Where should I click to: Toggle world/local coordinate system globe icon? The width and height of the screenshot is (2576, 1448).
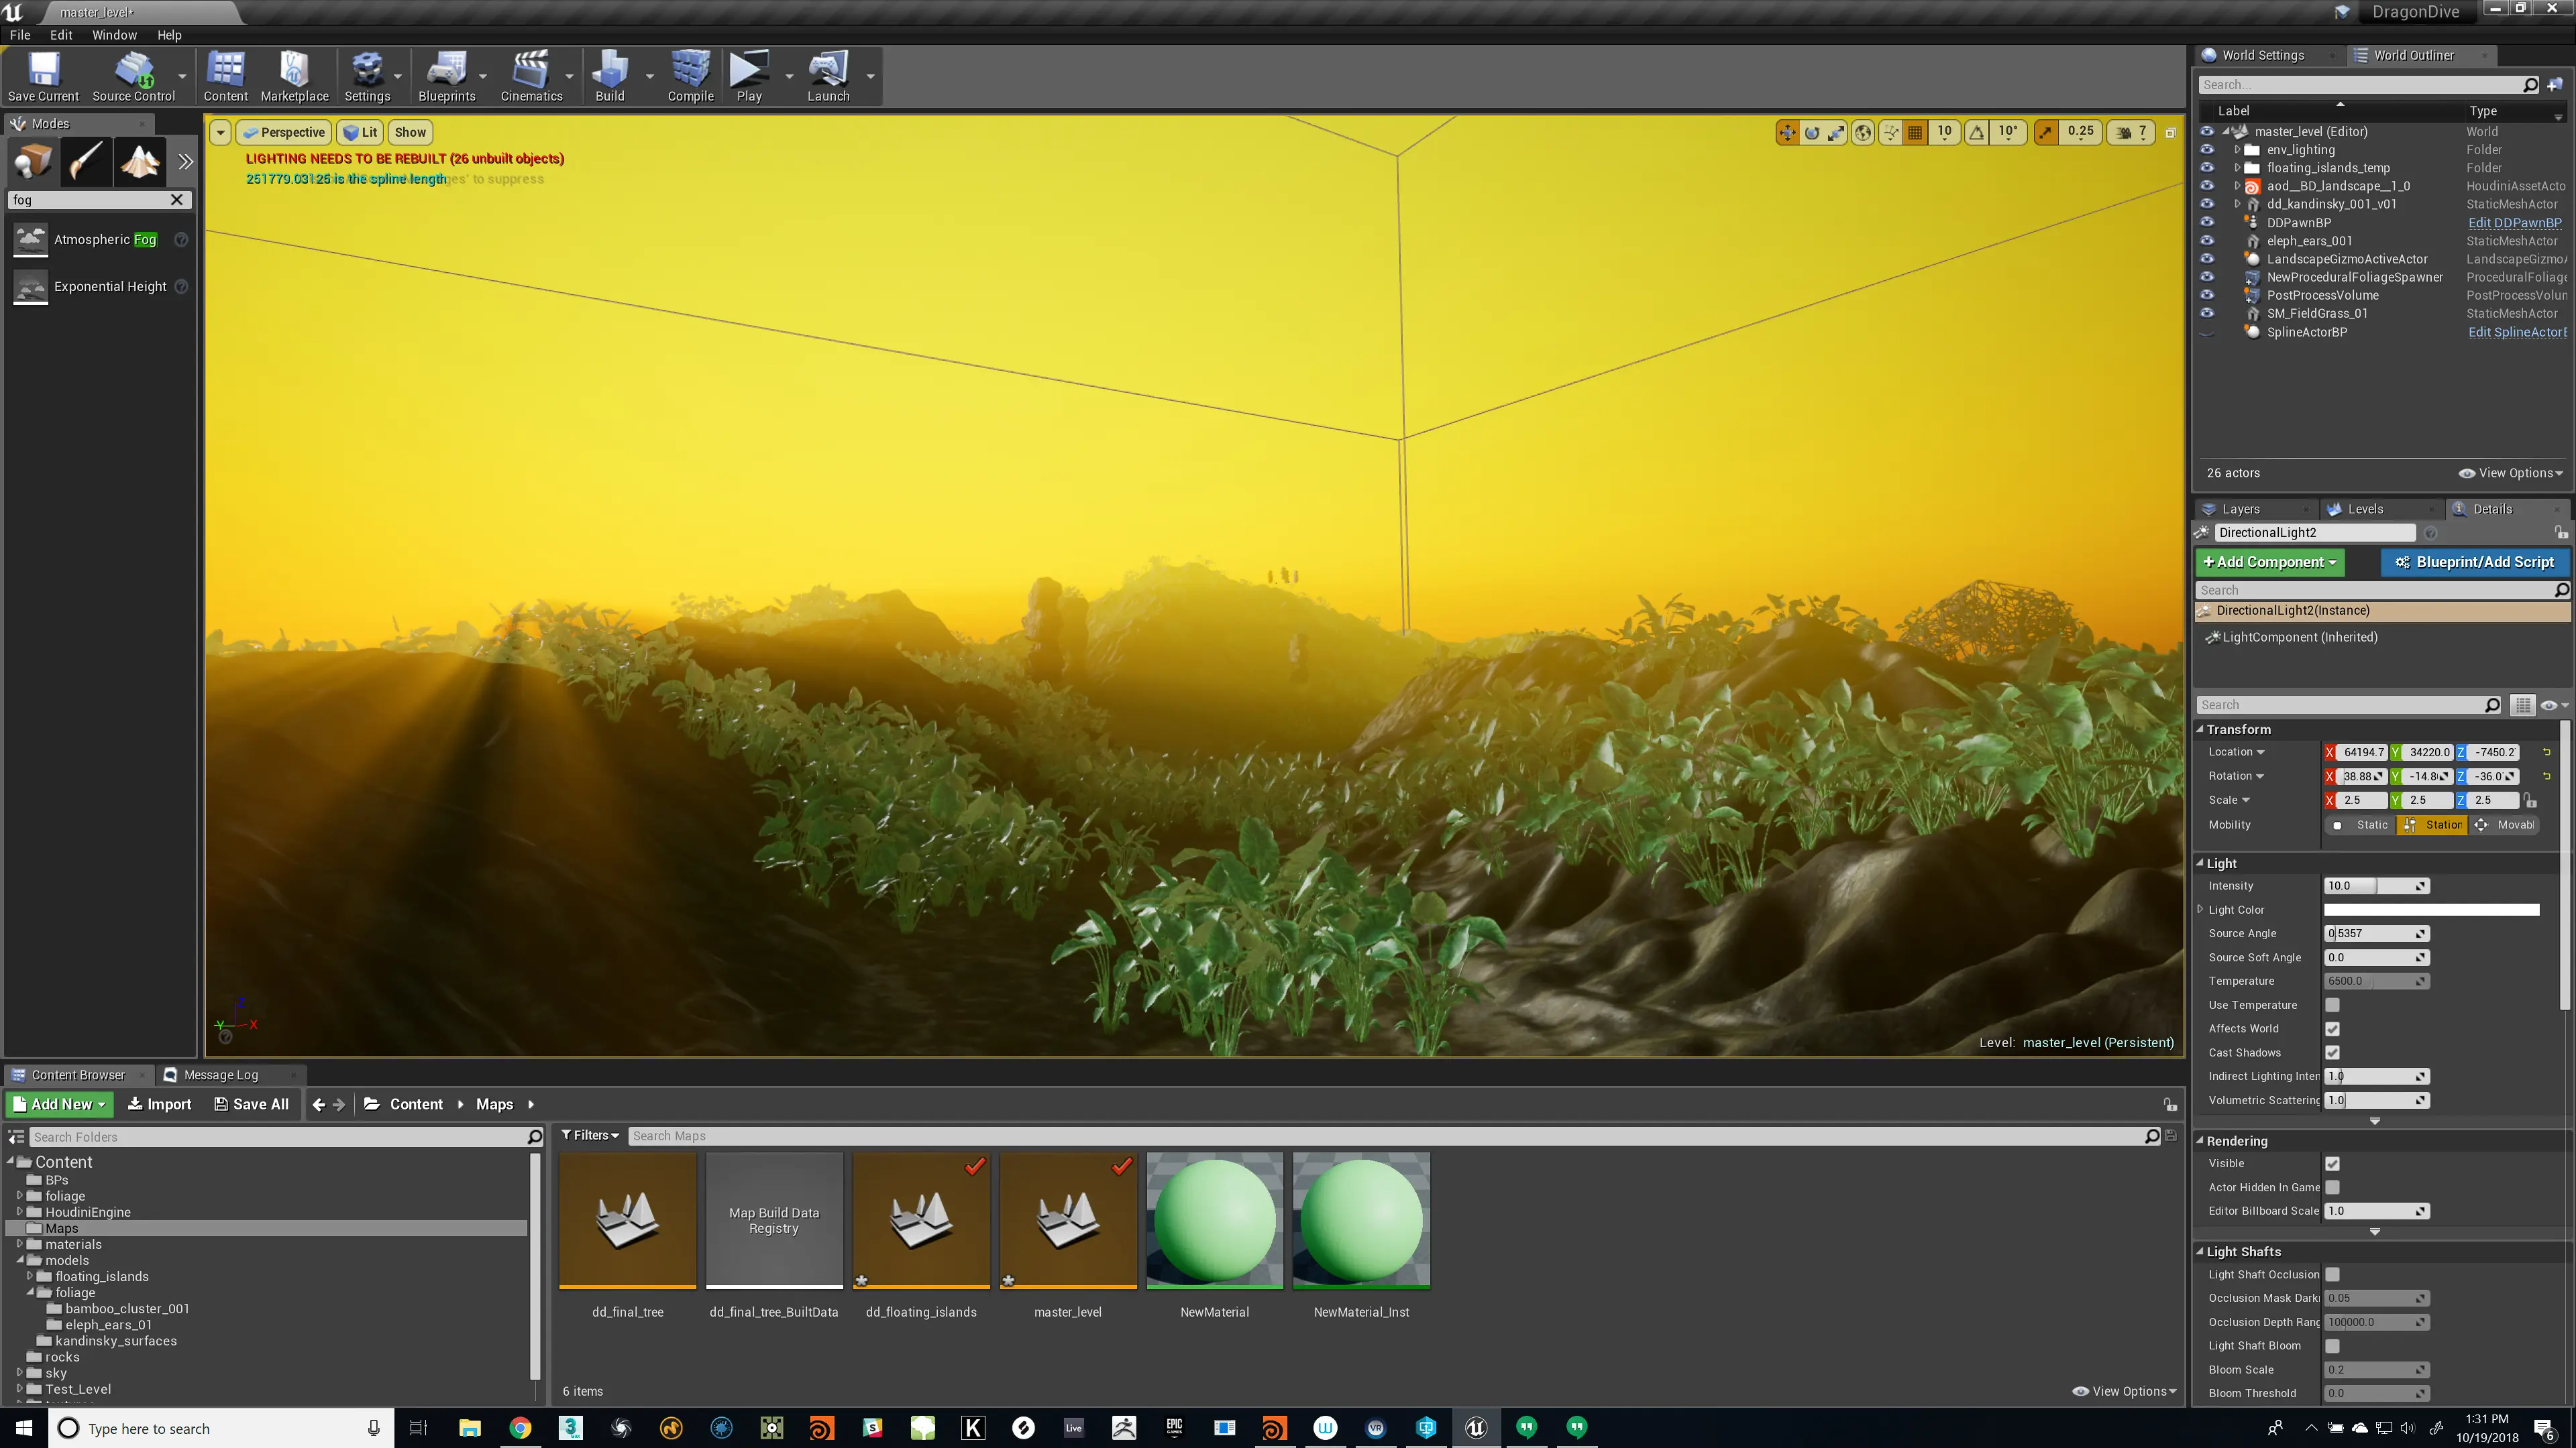pyautogui.click(x=1863, y=132)
